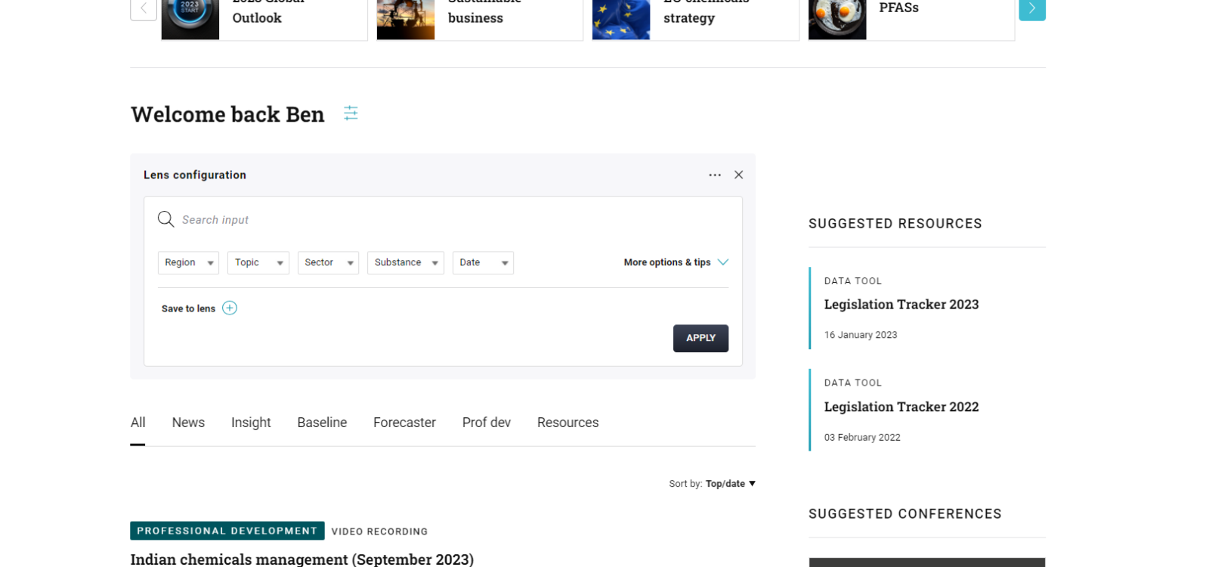Open the Substance dropdown
The height and width of the screenshot is (567, 1209).
406,262
